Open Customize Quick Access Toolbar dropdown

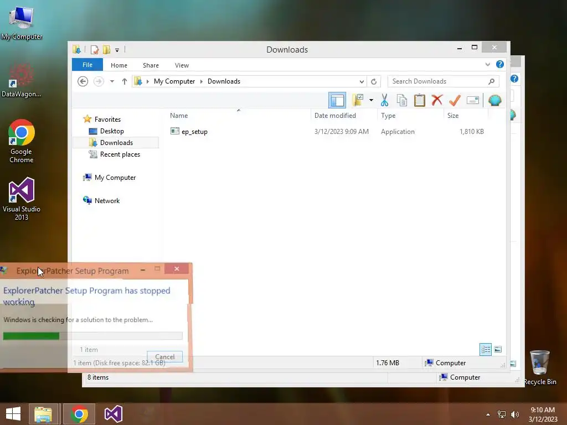(117, 50)
